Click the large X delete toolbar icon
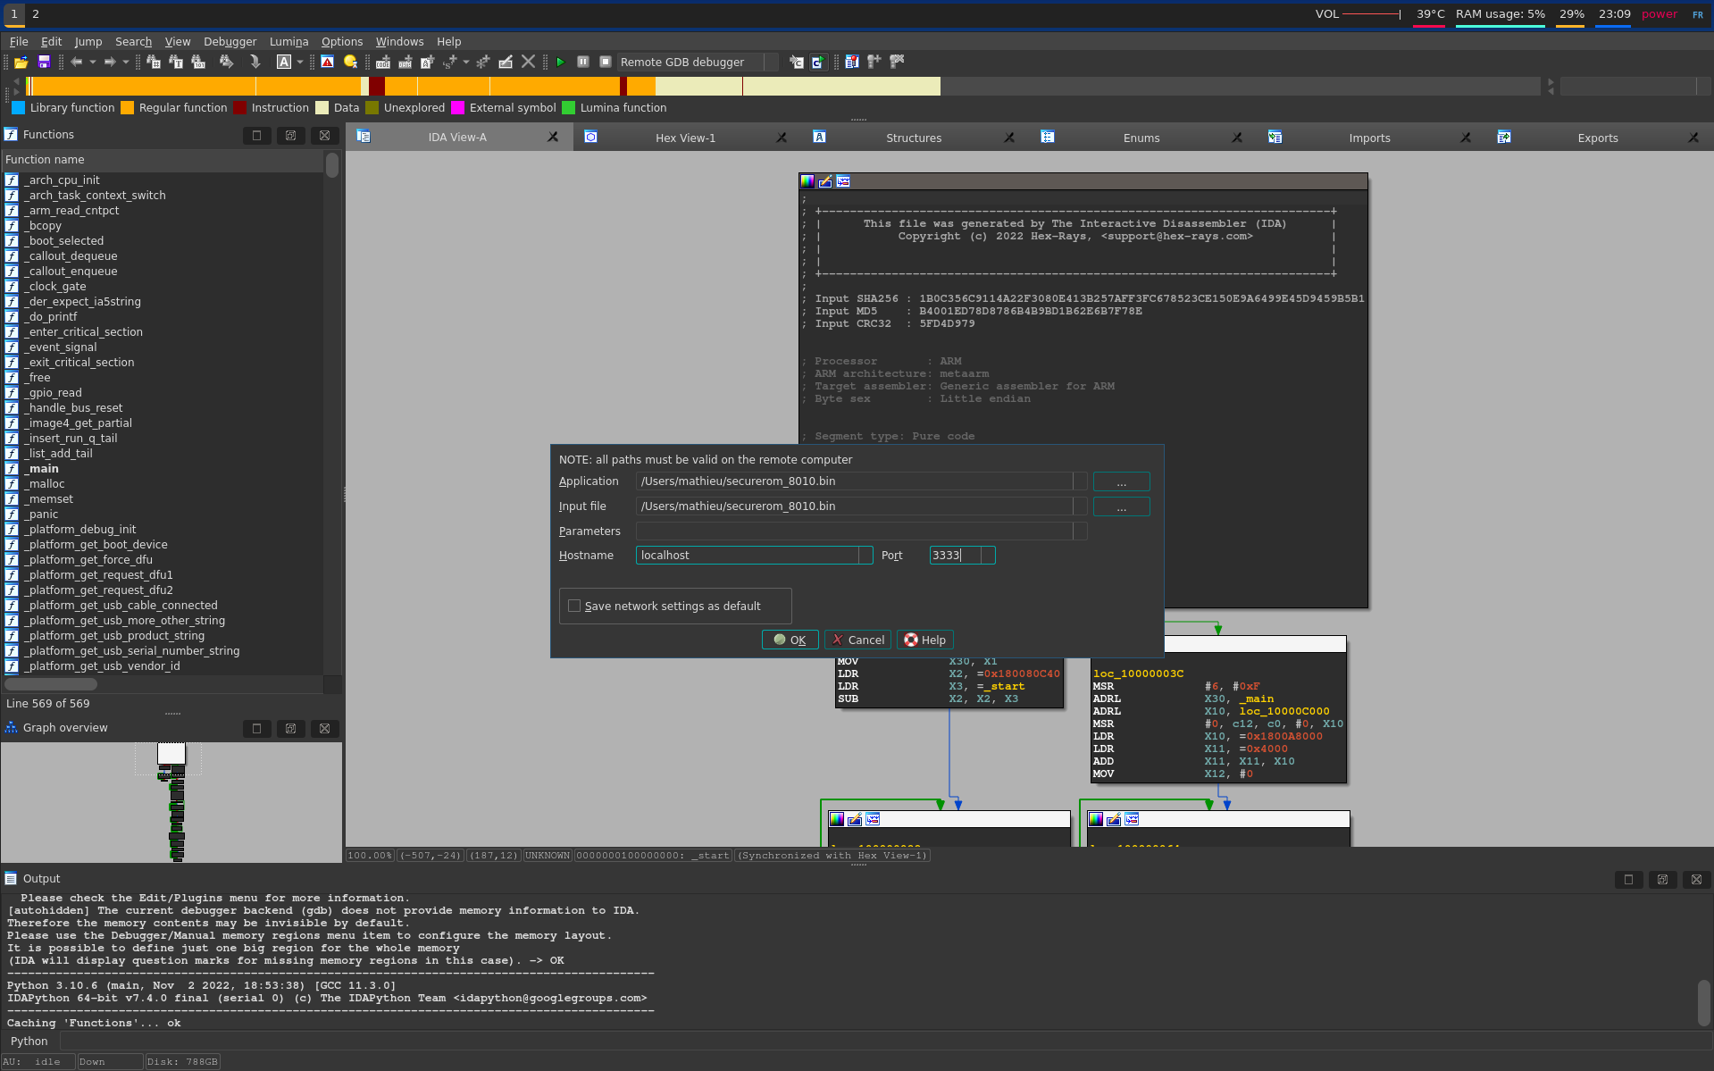This screenshot has height=1071, width=1714. tap(528, 62)
